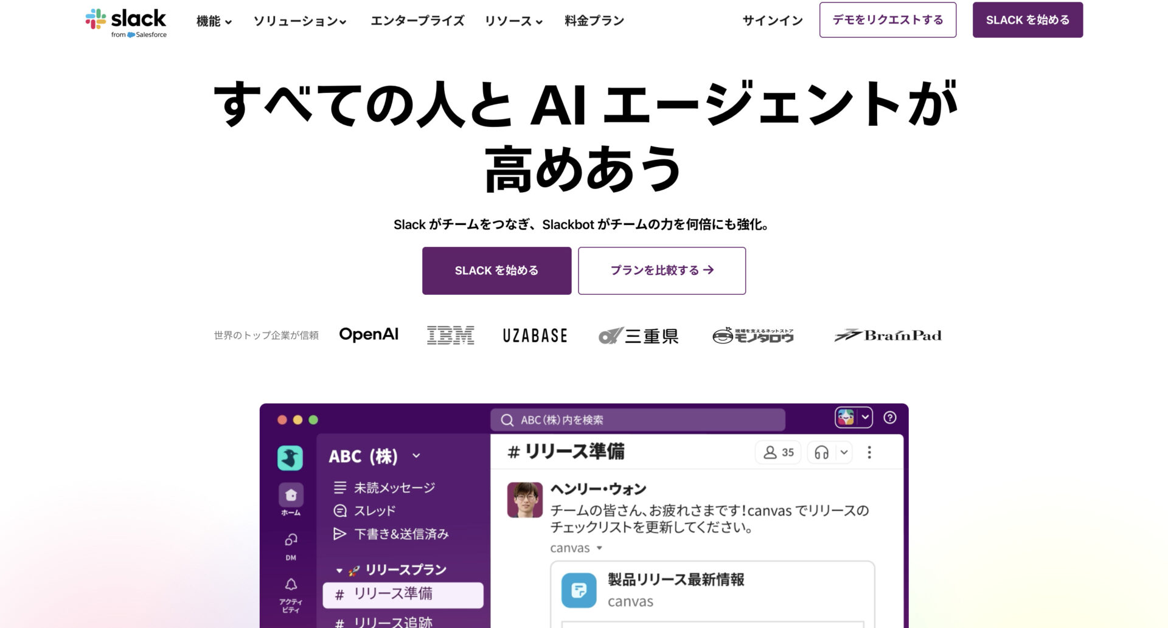Click the 下書き&送信済み send arrow icon

click(339, 534)
